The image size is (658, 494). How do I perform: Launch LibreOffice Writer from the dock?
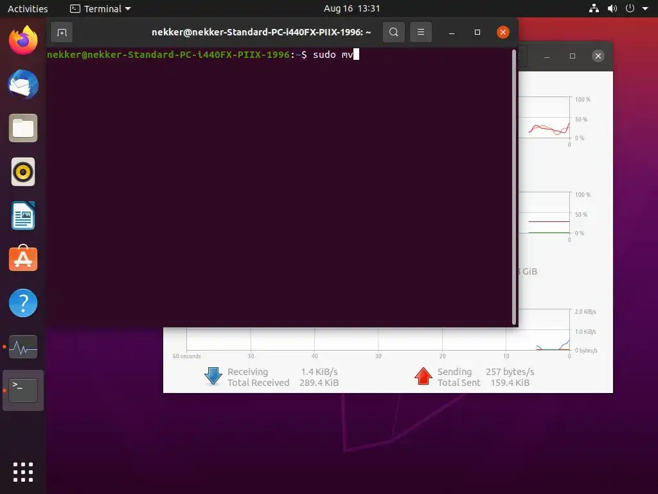23,215
